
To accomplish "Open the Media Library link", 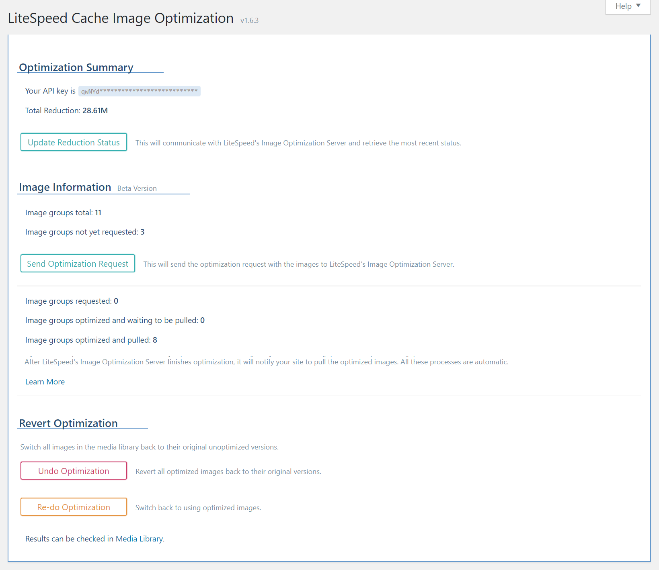I will (139, 539).
